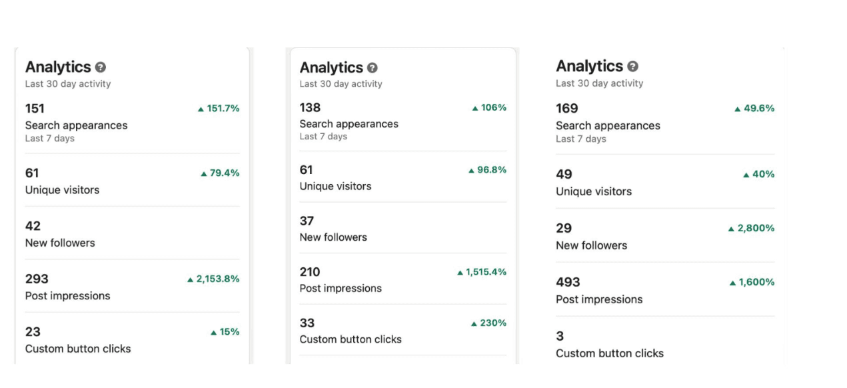Open Search appearances showing 169
The image size is (847, 388).
665,123
